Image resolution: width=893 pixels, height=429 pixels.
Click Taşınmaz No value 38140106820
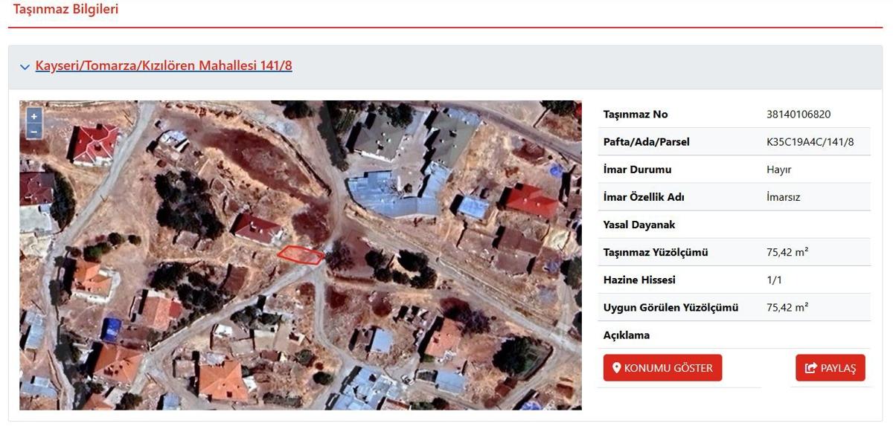(x=798, y=114)
